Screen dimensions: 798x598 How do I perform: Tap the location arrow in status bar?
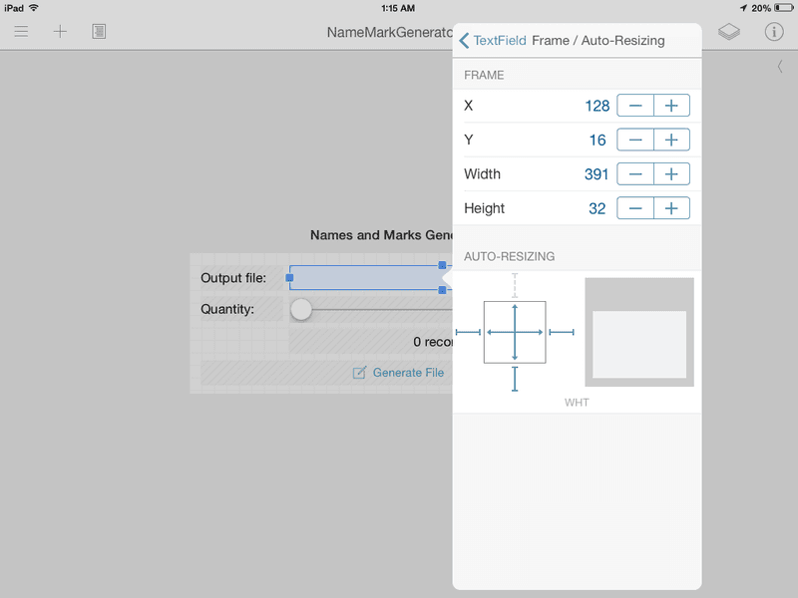(743, 8)
